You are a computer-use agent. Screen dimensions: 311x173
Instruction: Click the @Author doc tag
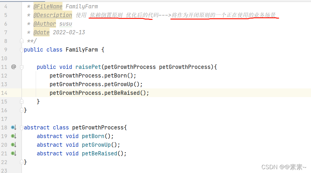tap(45, 24)
